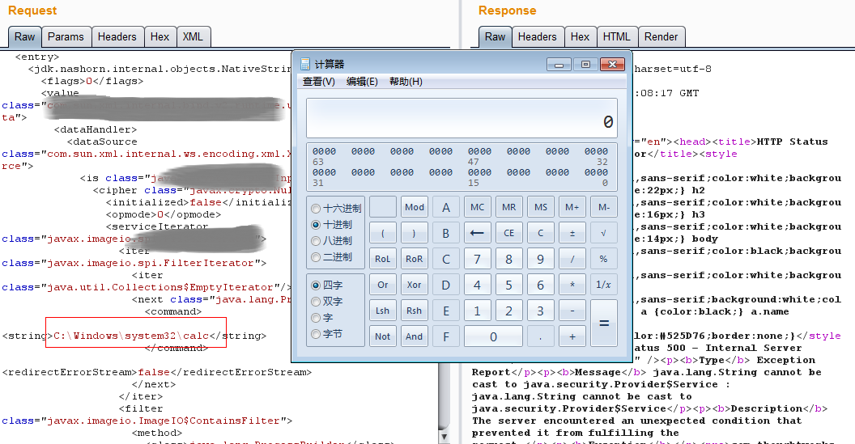Click the M+ button
855x444 pixels.
pyautogui.click(x=572, y=207)
